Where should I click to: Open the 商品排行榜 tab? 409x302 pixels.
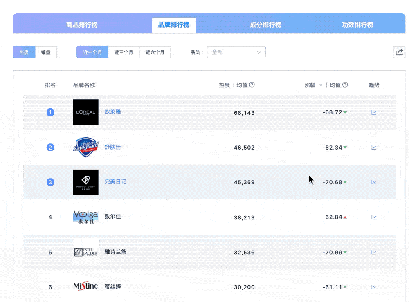coord(82,25)
